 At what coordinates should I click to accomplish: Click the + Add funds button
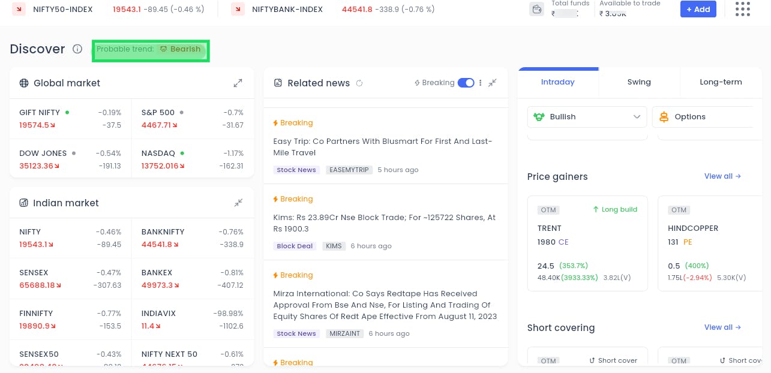pyautogui.click(x=698, y=9)
